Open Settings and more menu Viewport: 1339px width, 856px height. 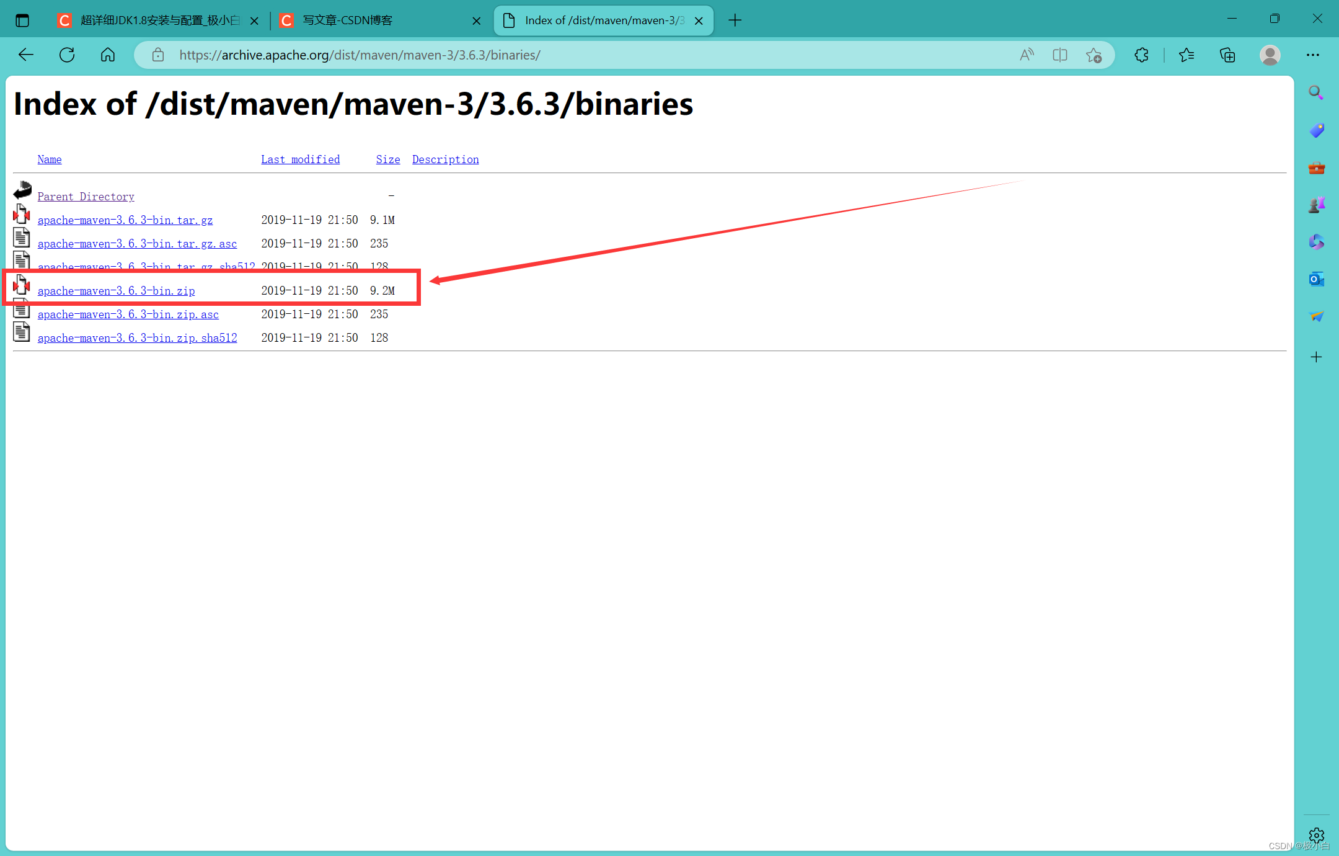coord(1313,55)
